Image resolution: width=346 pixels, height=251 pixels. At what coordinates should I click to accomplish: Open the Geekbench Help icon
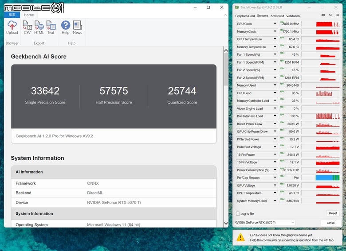(66, 25)
